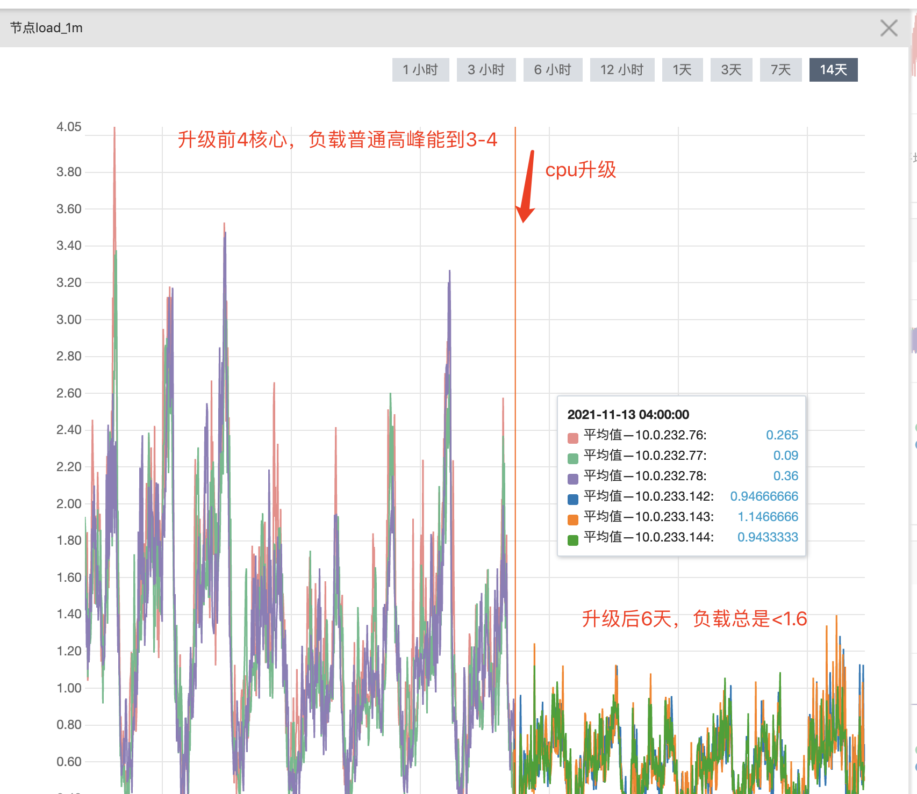Click the pink swatch for 10.0.232.76
Viewport: 917px width, 794px height.
[572, 438]
